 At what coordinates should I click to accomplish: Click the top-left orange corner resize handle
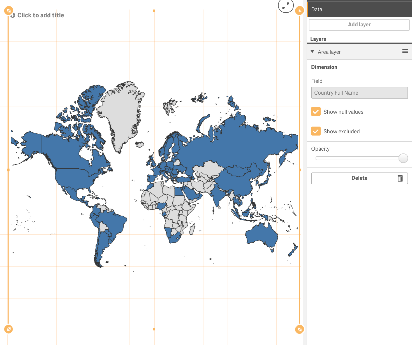click(x=9, y=11)
